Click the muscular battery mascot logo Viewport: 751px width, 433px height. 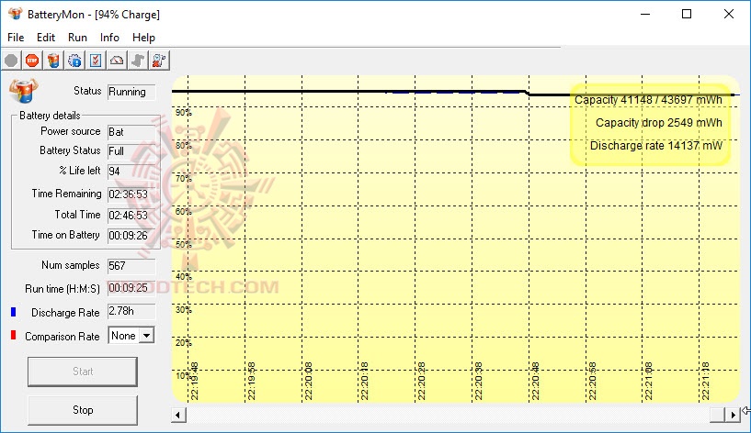click(24, 91)
